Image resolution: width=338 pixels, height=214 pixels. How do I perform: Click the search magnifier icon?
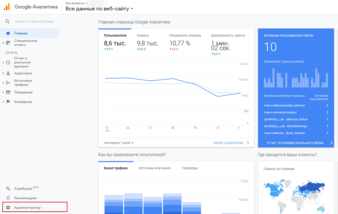(7, 22)
